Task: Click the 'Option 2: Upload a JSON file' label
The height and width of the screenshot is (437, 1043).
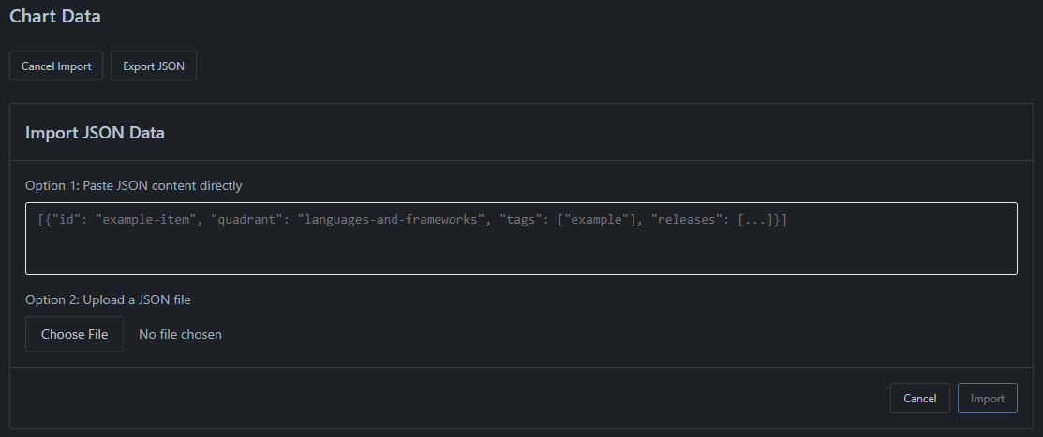Action: [x=108, y=299]
